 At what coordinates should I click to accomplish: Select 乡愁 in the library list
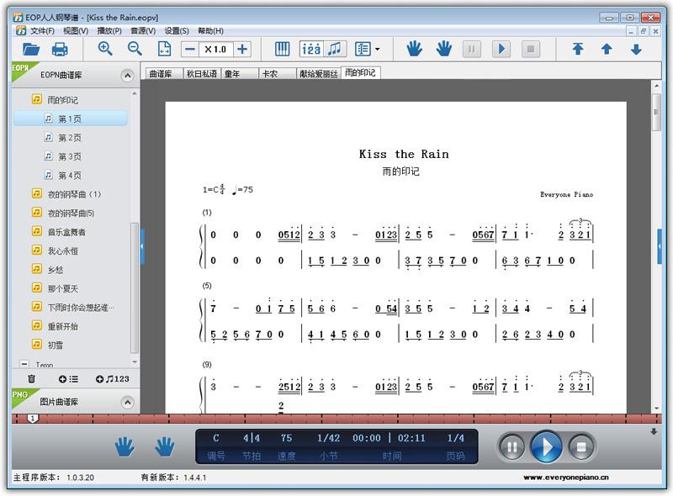[56, 270]
